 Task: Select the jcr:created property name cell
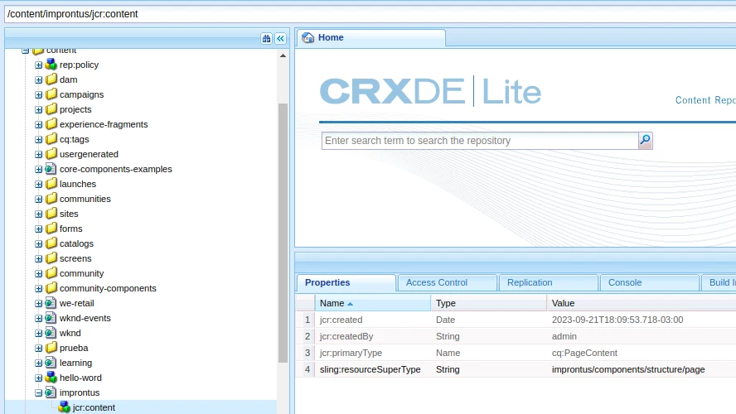tap(373, 320)
